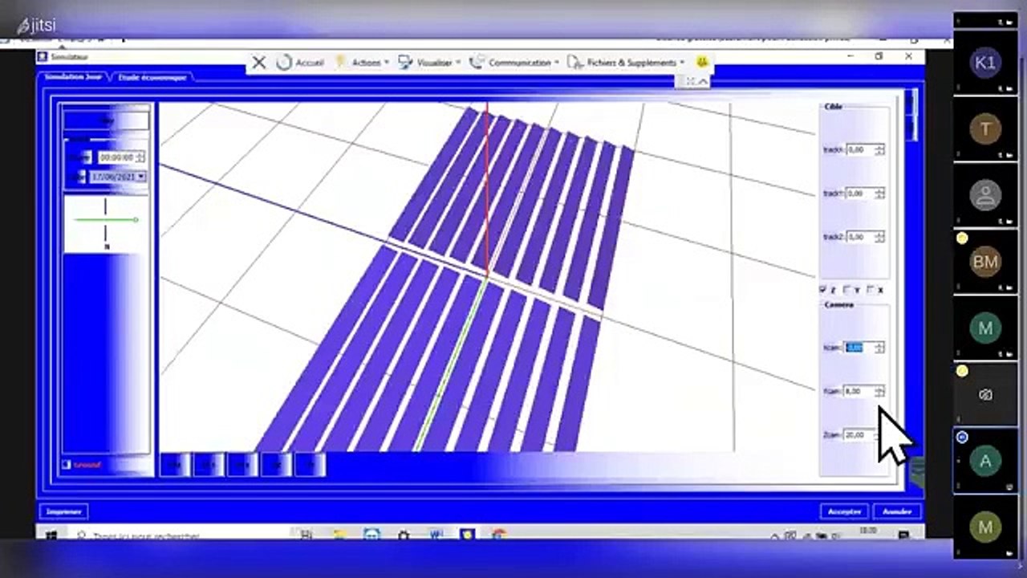Click the second view button below the 3D viewport
This screenshot has width=1027, height=578.
[x=209, y=464]
